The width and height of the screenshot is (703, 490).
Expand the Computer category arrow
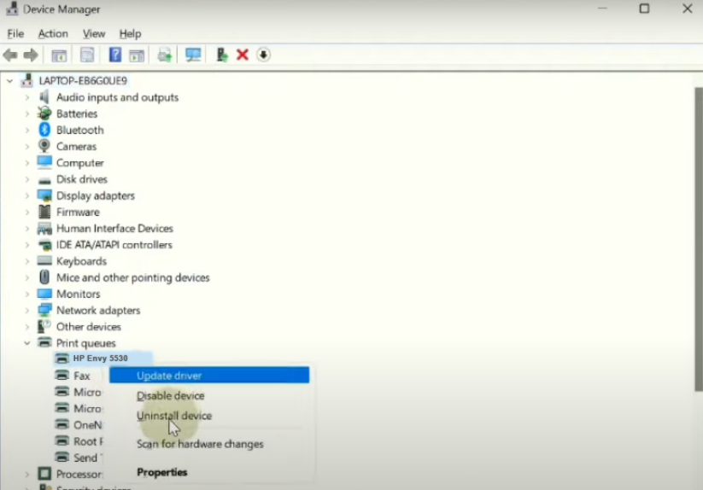[27, 162]
